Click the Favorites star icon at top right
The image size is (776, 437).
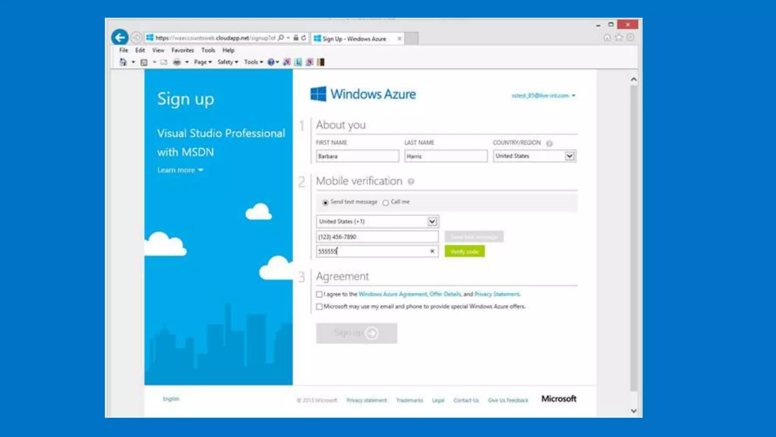click(618, 38)
